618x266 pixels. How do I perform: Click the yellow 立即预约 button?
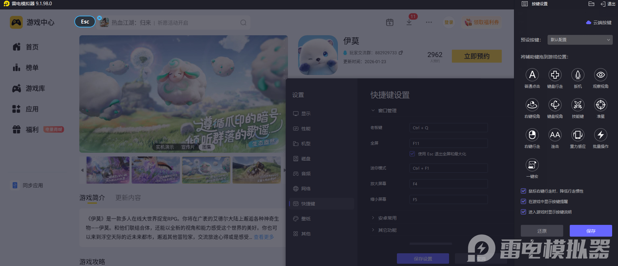[477, 56]
